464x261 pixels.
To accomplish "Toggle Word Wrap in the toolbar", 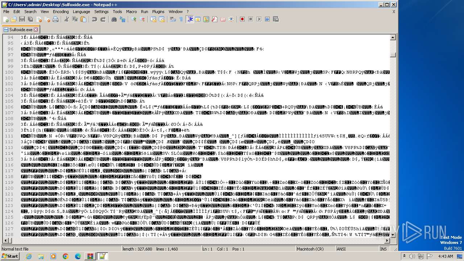I will pyautogui.click(x=173, y=19).
